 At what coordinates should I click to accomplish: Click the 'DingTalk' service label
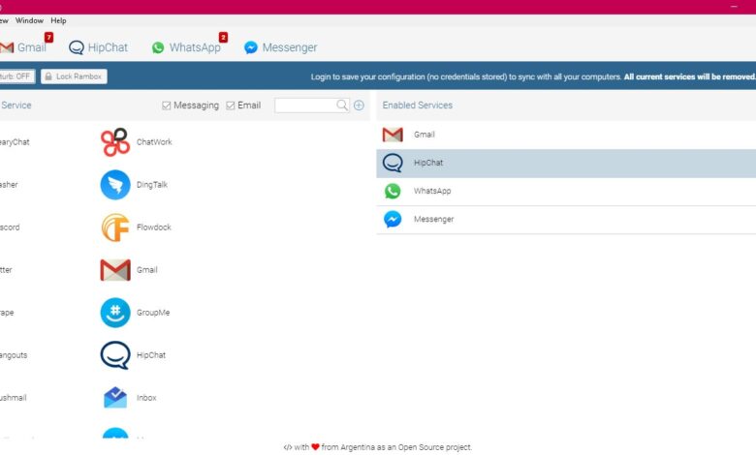click(152, 184)
